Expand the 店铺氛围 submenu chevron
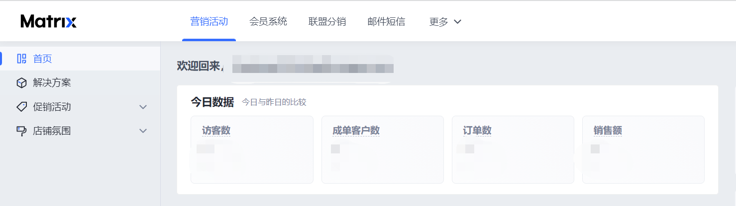This screenshot has width=736, height=206. (x=143, y=131)
